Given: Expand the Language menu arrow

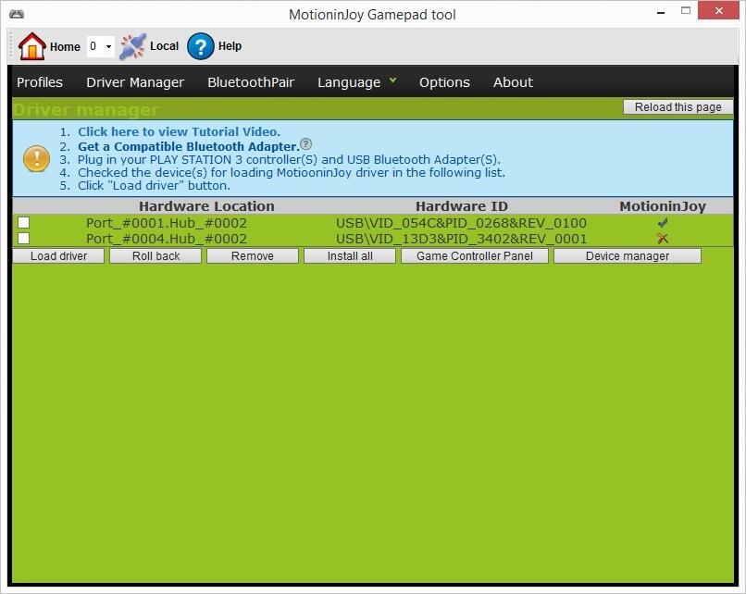Looking at the screenshot, I should [x=393, y=80].
